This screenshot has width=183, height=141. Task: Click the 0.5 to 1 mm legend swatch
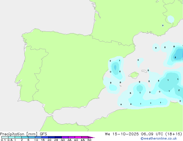12,137
